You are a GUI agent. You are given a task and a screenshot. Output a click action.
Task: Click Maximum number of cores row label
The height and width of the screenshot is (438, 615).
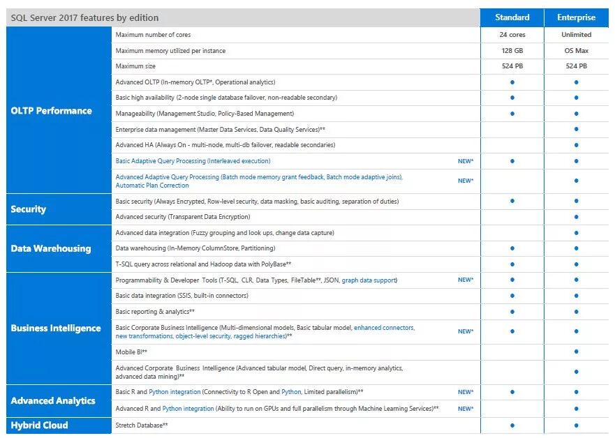(x=153, y=35)
